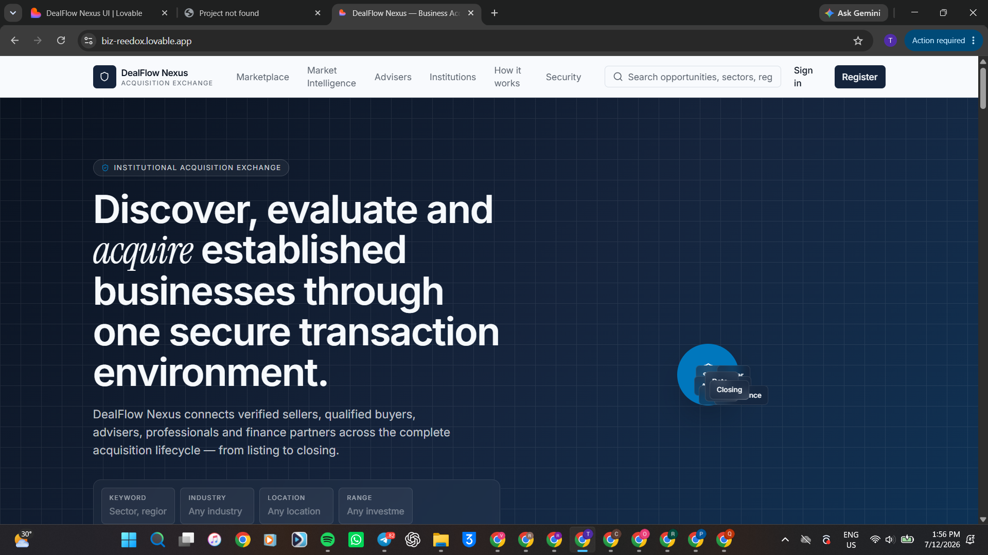The height and width of the screenshot is (555, 988).
Task: Switch to Chrome profile P on taskbar
Action: coord(696,540)
